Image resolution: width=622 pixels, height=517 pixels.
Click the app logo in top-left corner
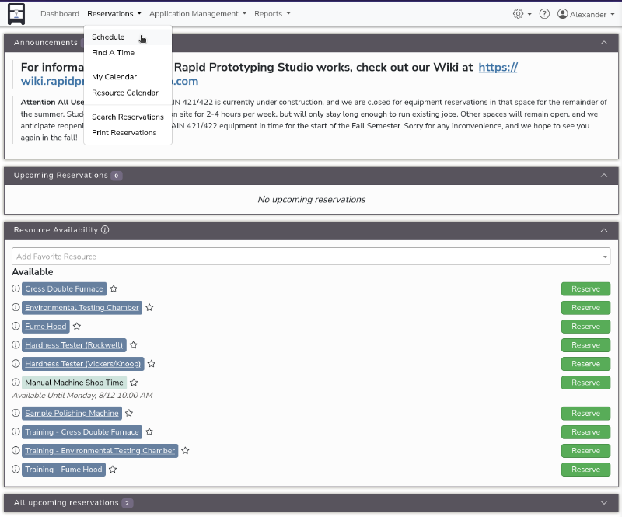pyautogui.click(x=16, y=13)
